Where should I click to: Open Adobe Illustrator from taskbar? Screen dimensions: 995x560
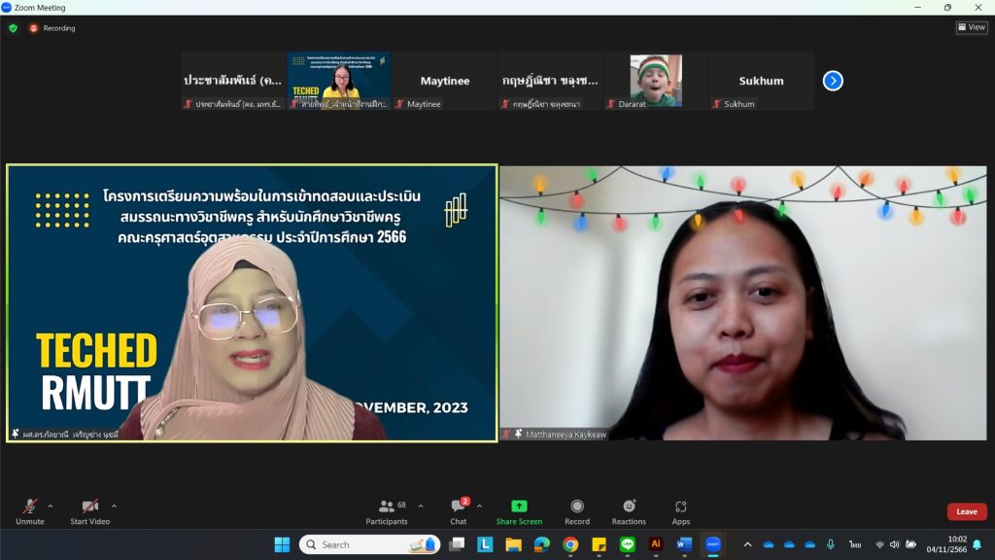[x=656, y=544]
